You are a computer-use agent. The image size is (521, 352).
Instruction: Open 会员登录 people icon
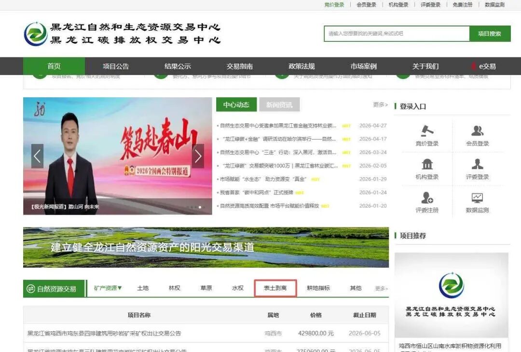[478, 130]
